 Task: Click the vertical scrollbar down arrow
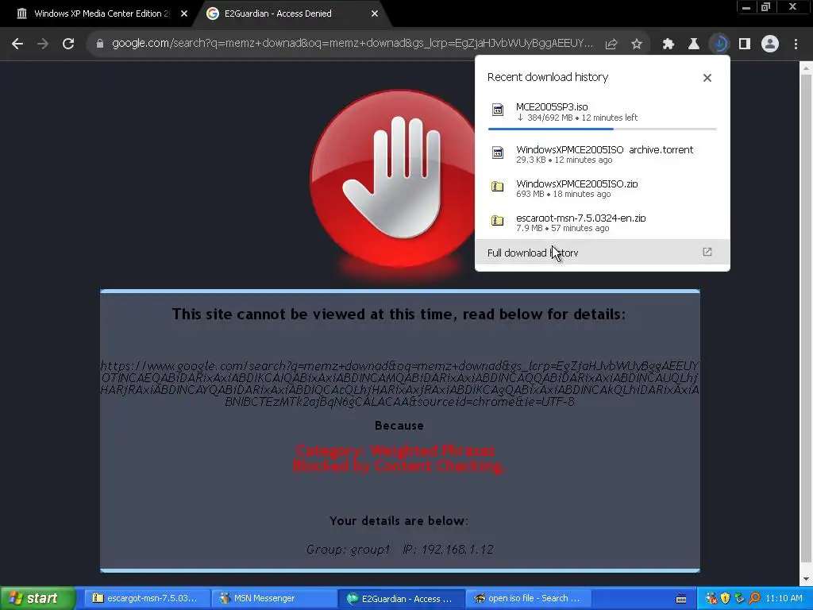coord(807,579)
